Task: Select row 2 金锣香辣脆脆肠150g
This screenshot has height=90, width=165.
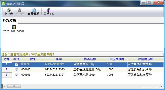Action: tap(82, 69)
